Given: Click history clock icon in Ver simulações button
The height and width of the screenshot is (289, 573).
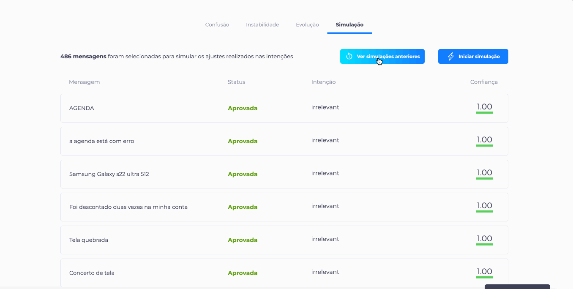Looking at the screenshot, I should (349, 57).
